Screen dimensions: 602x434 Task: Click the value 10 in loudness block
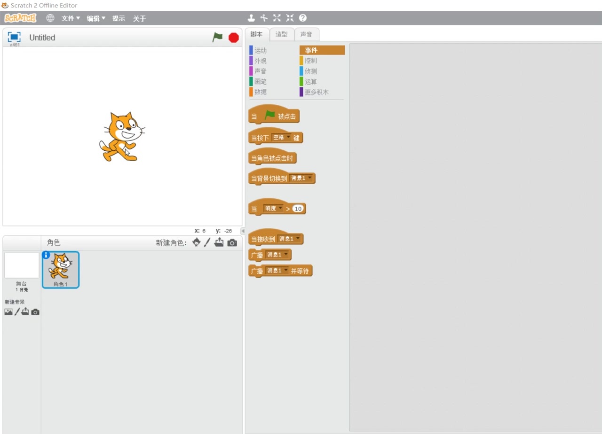click(x=298, y=209)
